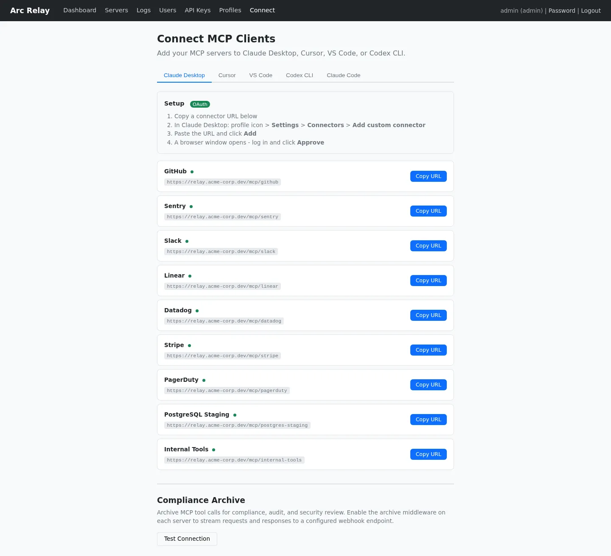
Task: Click setup step 'Copy a connector URL below'
Action: [216, 116]
